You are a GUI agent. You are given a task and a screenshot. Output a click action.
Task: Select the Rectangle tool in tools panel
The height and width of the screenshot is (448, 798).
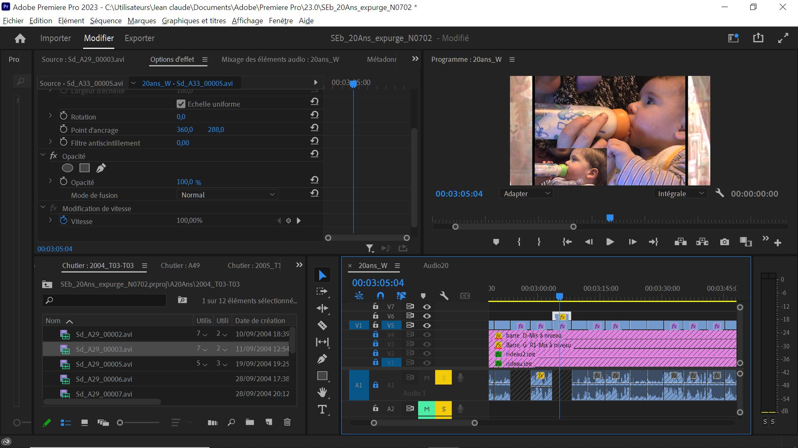click(x=322, y=376)
